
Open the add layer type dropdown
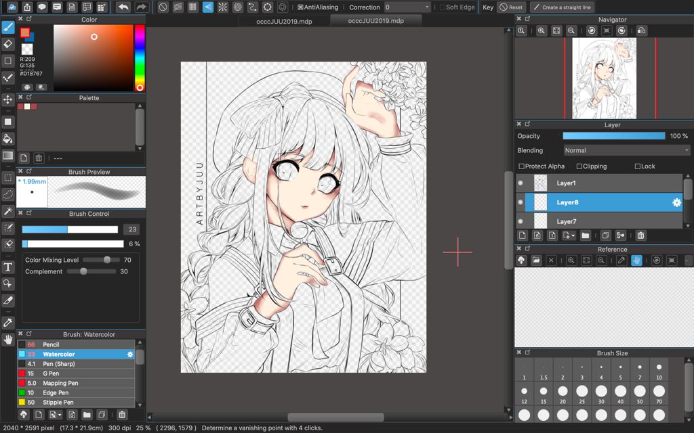point(569,235)
